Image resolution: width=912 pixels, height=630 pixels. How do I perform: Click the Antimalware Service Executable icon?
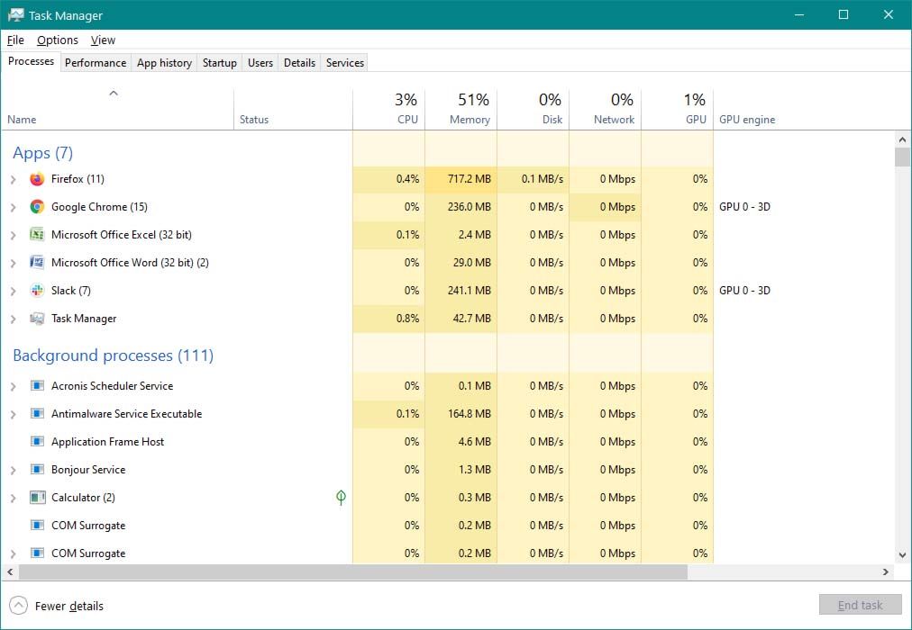pyautogui.click(x=37, y=413)
